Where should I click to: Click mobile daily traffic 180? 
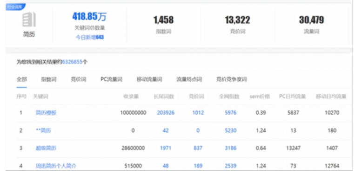[332, 130]
